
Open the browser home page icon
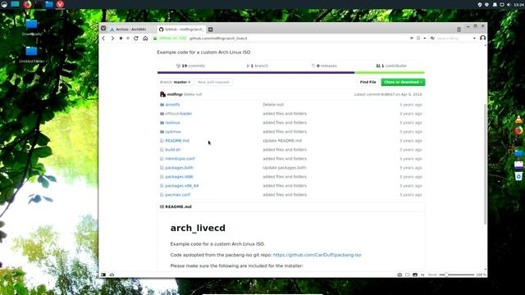(145, 39)
